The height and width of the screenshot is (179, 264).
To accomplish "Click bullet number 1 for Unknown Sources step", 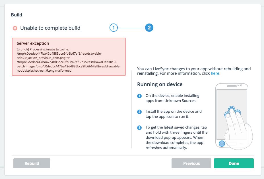I will [139, 96].
